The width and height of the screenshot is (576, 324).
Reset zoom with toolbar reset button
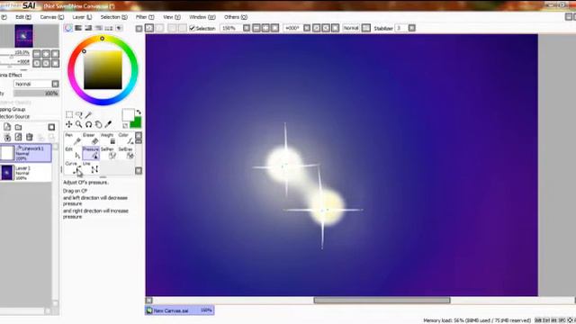pyautogui.click(x=274, y=28)
